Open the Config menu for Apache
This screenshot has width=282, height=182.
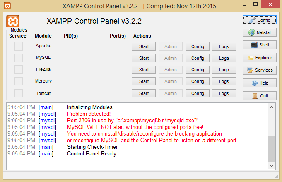pyautogui.click(x=198, y=46)
